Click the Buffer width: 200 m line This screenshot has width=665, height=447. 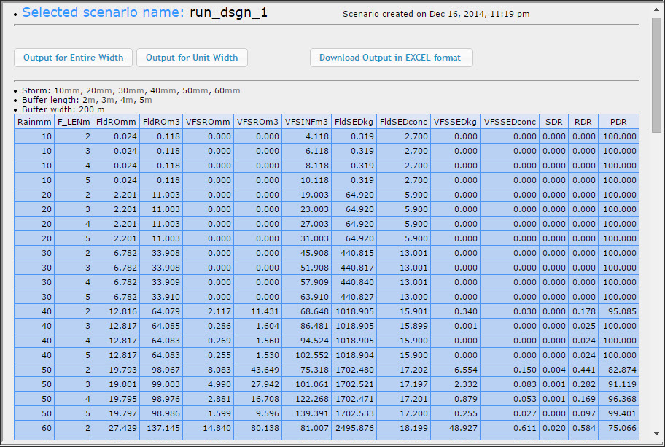(63, 109)
